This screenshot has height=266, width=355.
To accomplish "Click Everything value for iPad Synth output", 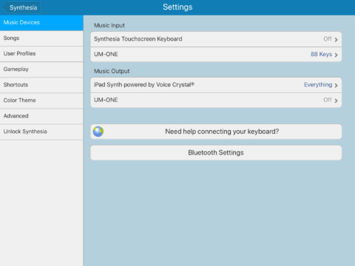I will click(x=318, y=85).
